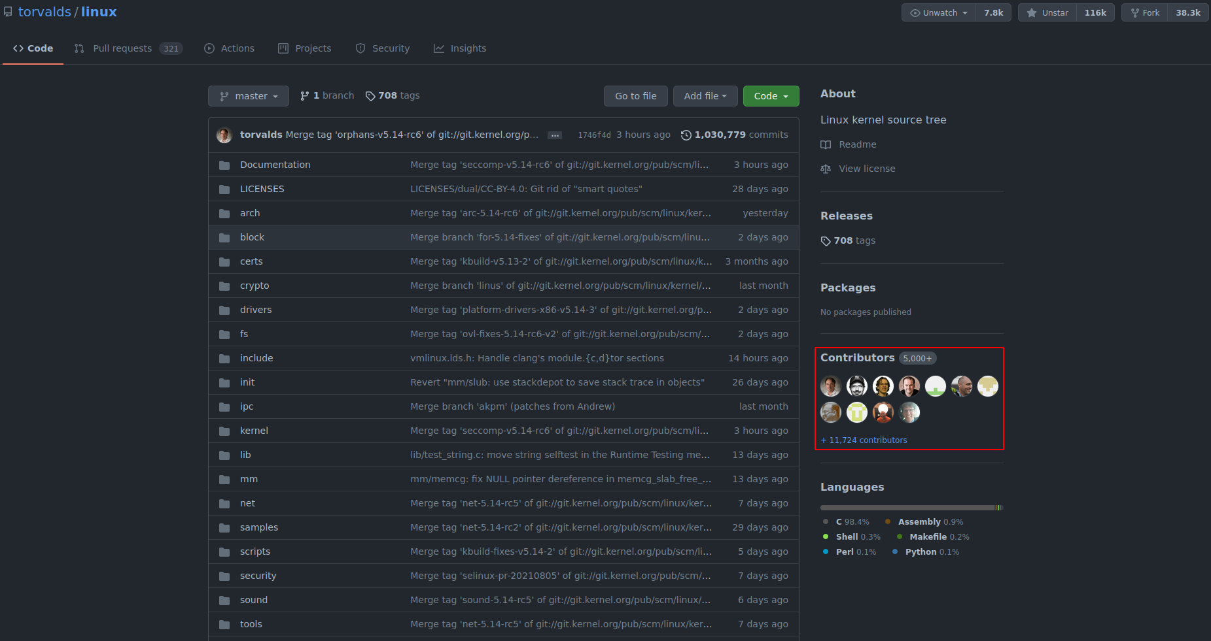Click the license scale icon
The width and height of the screenshot is (1211, 641).
tap(826, 169)
